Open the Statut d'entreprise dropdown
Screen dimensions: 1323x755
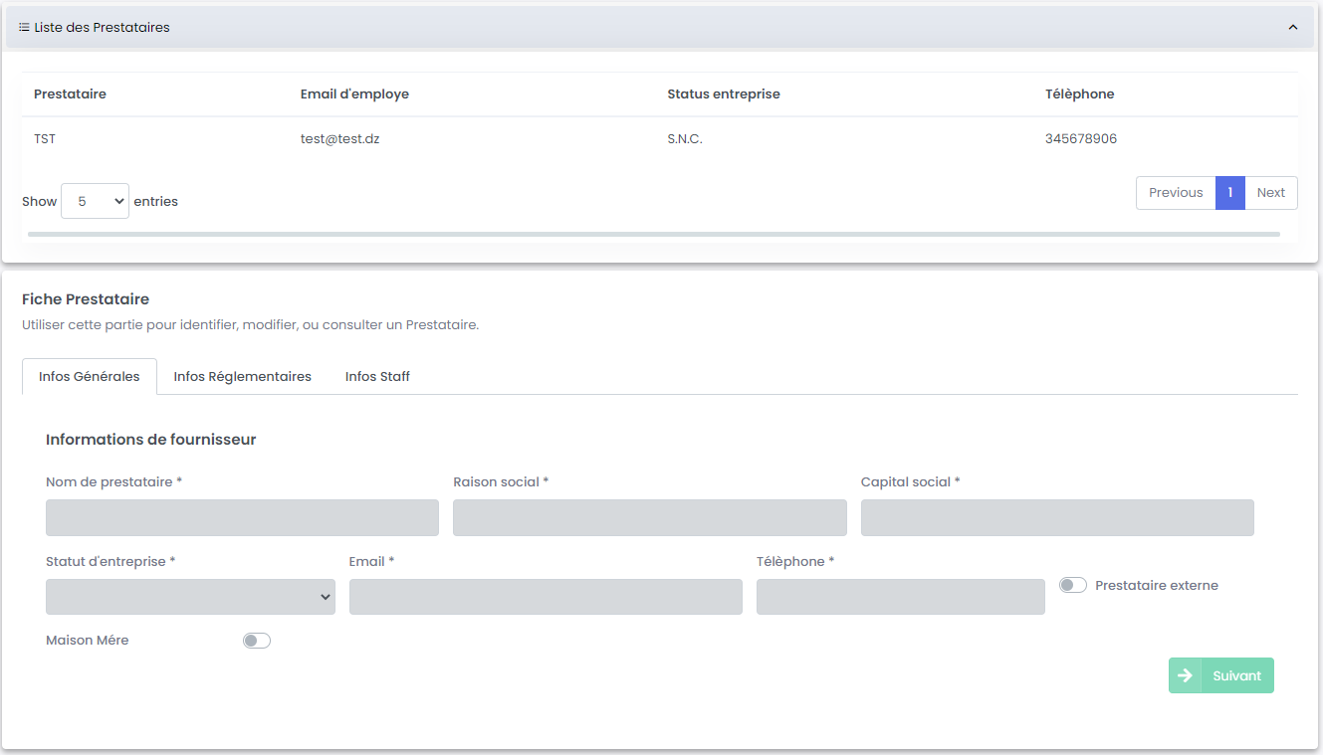(190, 597)
